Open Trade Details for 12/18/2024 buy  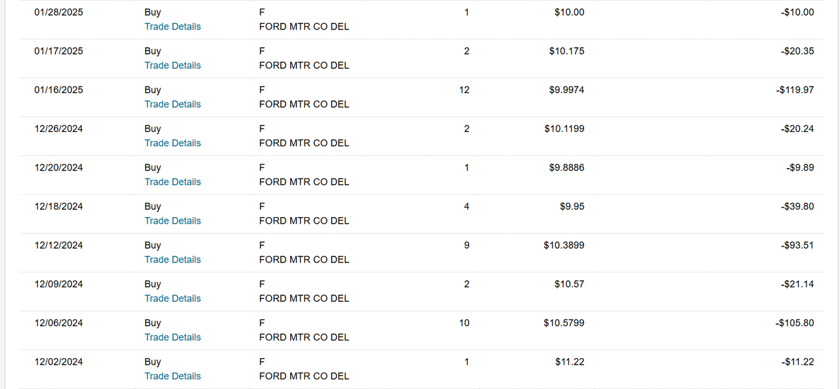173,220
